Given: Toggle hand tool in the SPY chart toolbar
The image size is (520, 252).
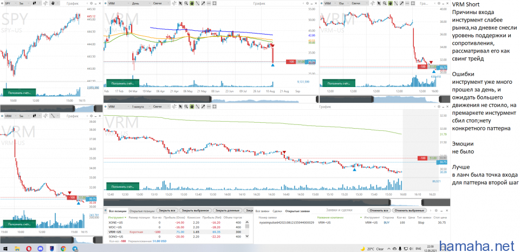Looking at the screenshot, I should pos(53,3).
